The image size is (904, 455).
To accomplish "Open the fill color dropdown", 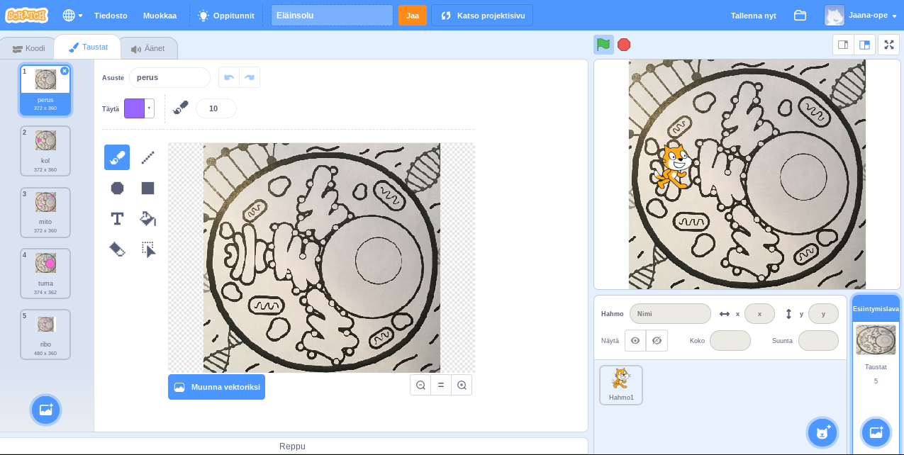I will click(139, 108).
